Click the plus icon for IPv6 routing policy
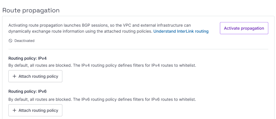This screenshot has height=119, width=276. pos(14,110)
